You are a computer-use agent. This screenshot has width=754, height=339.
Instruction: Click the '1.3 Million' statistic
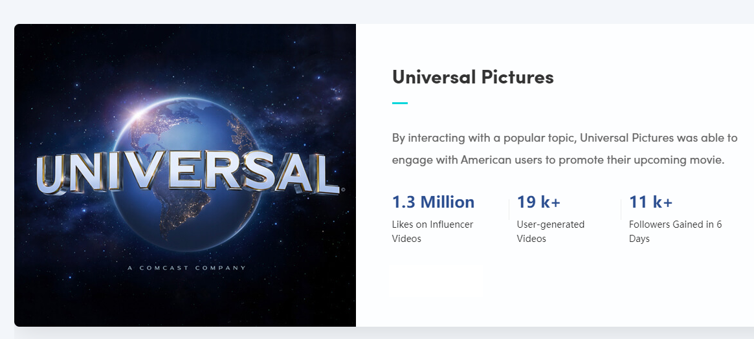pos(433,202)
